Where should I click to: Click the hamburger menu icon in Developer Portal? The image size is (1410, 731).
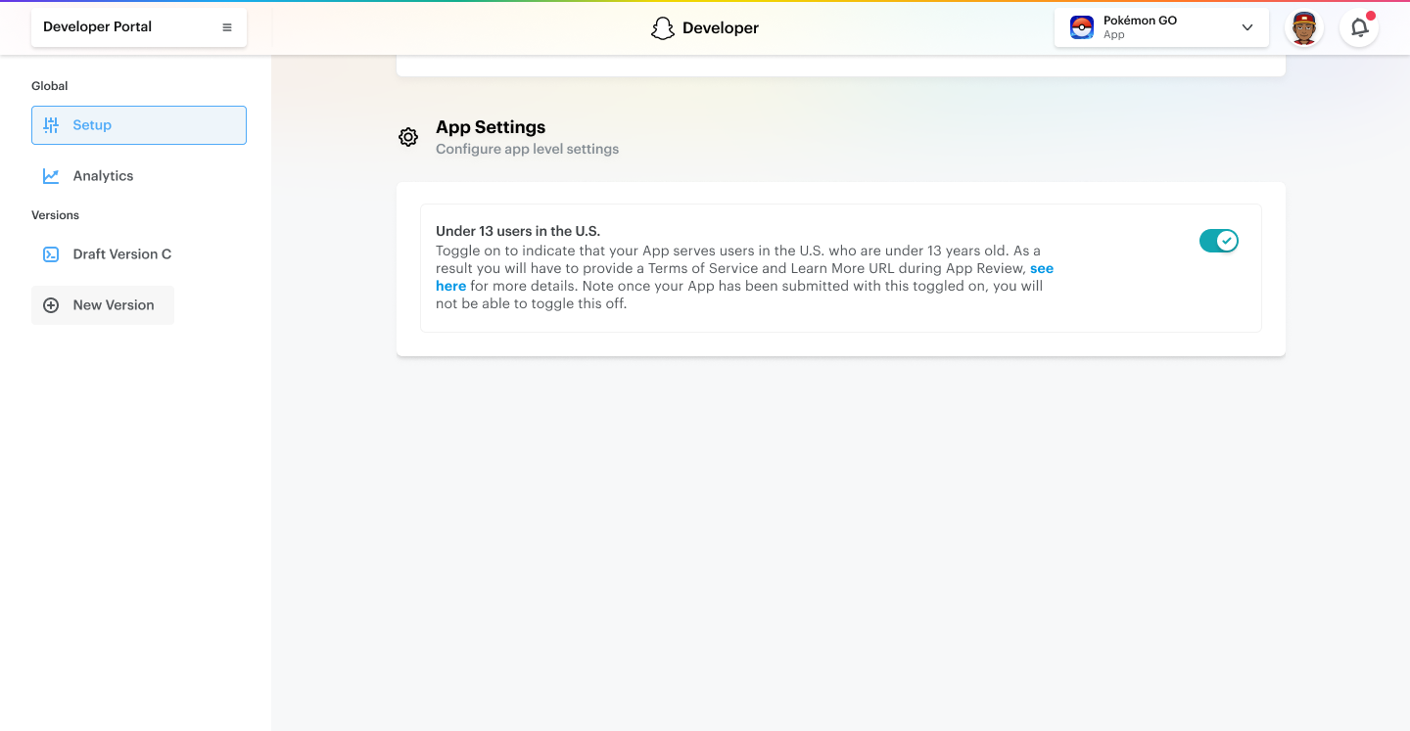(x=227, y=27)
